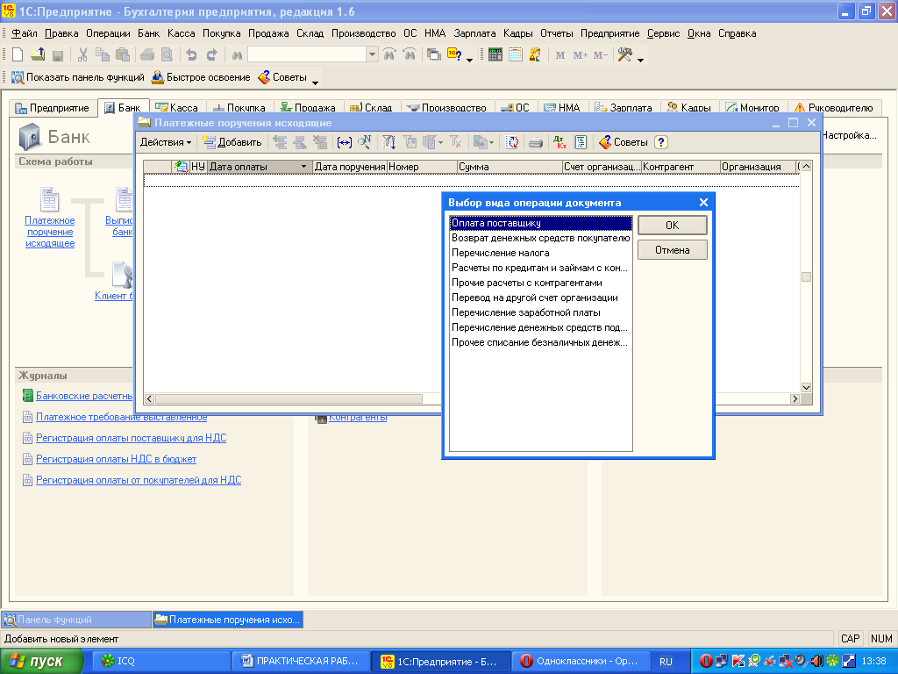Click the refresh list icon in the document toolbar
The width and height of the screenshot is (898, 674).
tap(512, 142)
